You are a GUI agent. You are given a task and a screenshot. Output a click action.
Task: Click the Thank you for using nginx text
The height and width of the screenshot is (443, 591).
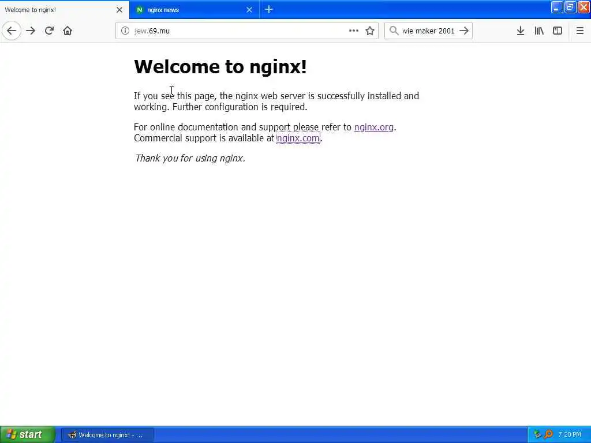[x=190, y=158]
